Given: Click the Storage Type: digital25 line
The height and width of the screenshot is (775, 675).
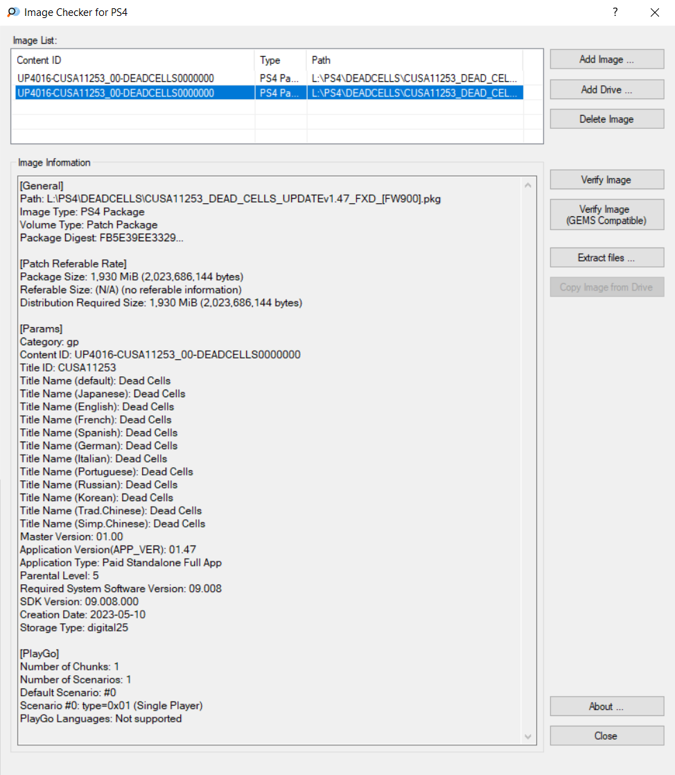Looking at the screenshot, I should tap(73, 627).
